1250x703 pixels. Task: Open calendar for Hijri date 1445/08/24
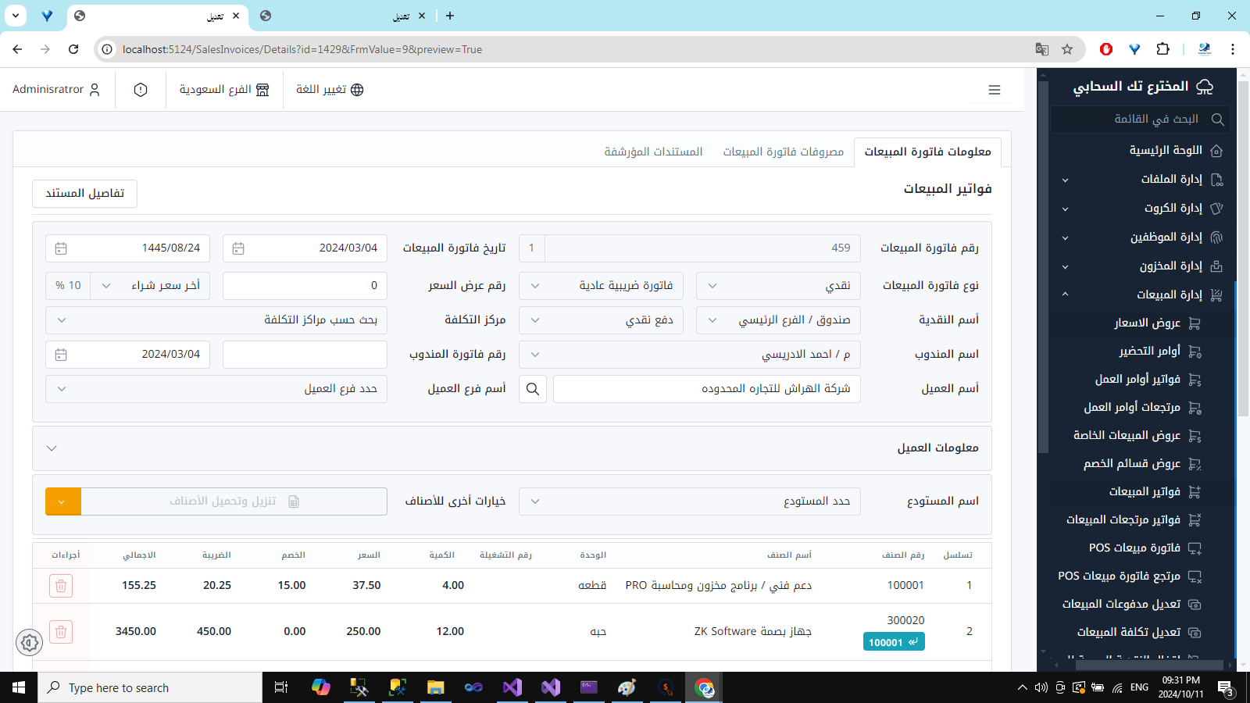point(61,248)
